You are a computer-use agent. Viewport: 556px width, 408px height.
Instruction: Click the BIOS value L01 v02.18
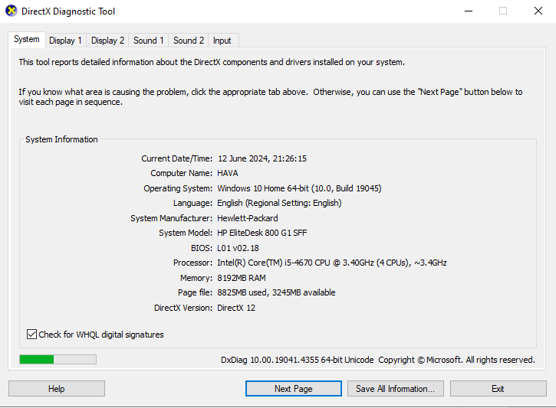pos(238,248)
